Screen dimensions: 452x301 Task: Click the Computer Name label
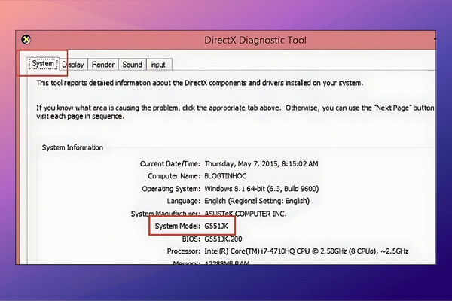(x=174, y=176)
